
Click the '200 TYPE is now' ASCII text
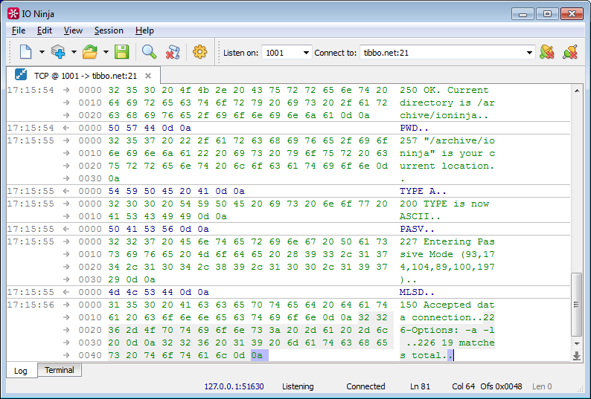pyautogui.click(x=444, y=204)
